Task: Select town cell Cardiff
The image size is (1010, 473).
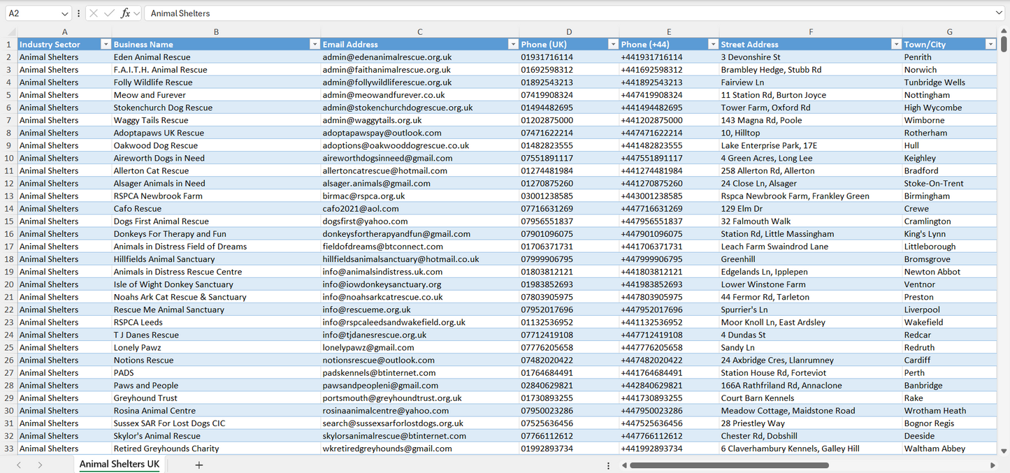Action: 949,361
